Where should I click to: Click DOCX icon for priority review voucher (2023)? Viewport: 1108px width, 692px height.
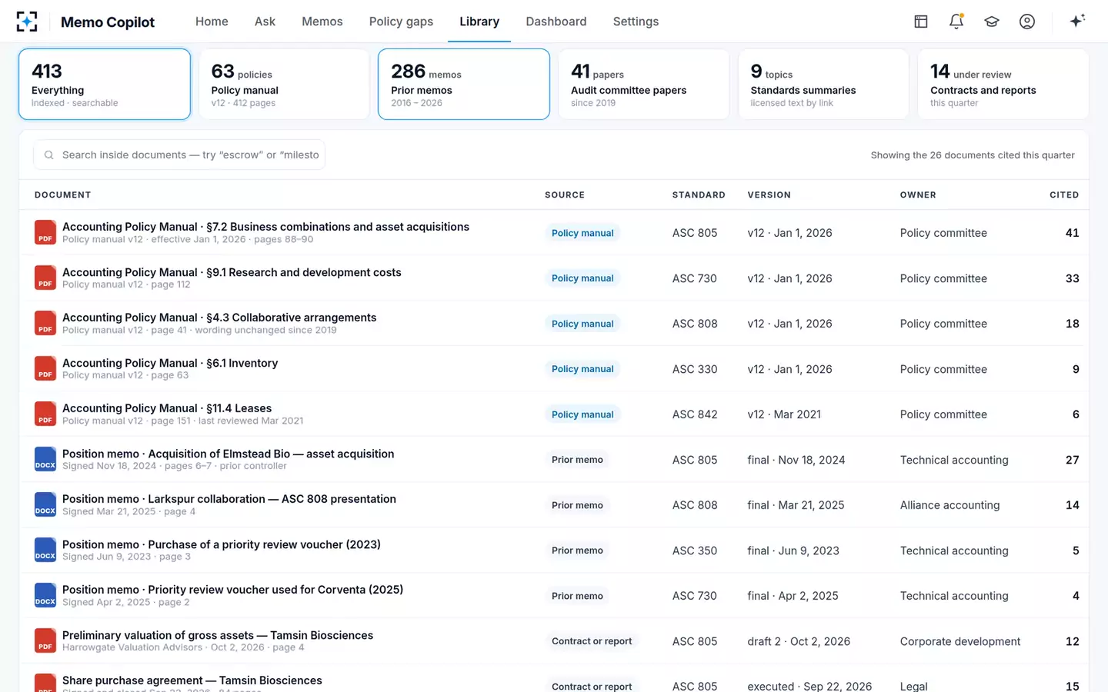pyautogui.click(x=45, y=550)
